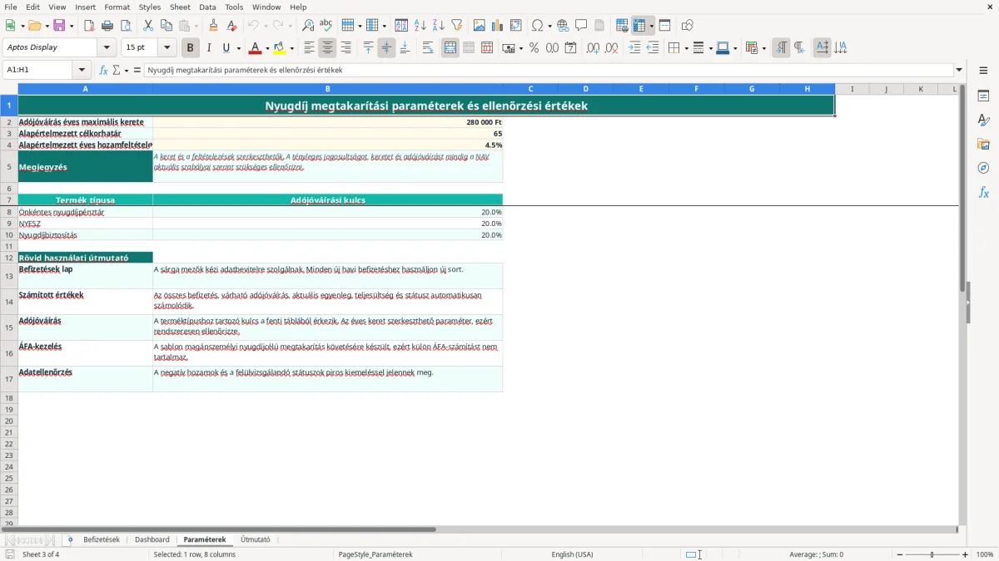Viewport: 999px width, 561px height.
Task: Click the Increase Indent icon
Action: coord(634,47)
